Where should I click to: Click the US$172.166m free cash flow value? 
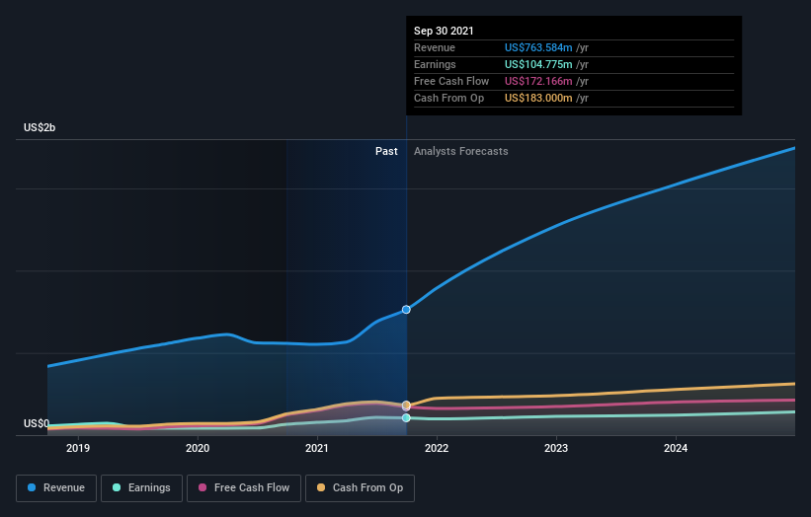538,81
